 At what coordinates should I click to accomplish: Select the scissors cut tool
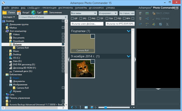(167, 24)
